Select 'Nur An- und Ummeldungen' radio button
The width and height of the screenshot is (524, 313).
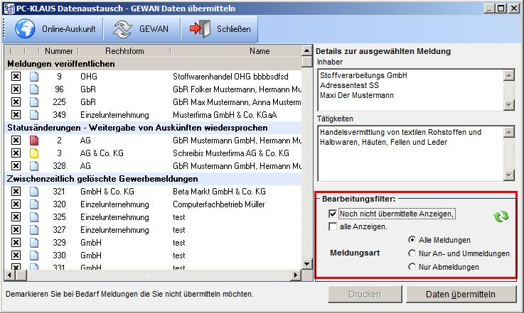point(412,253)
